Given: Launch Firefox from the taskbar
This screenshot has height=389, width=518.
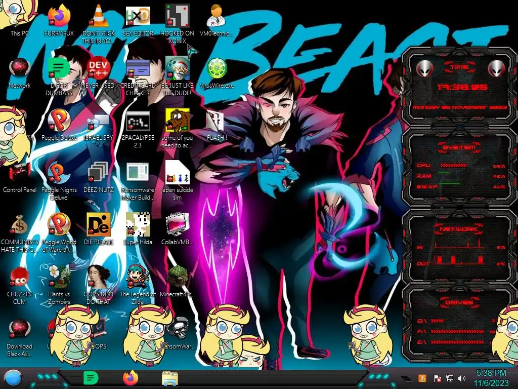Looking at the screenshot, I should [x=131, y=378].
